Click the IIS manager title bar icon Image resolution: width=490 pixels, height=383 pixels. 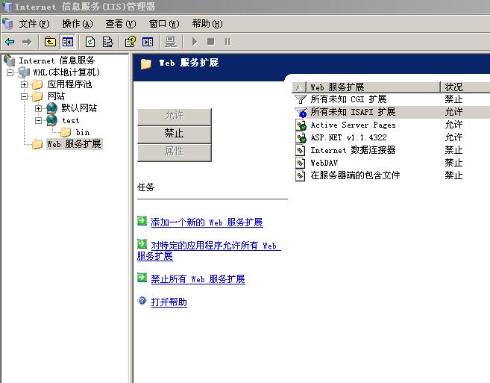[7, 7]
